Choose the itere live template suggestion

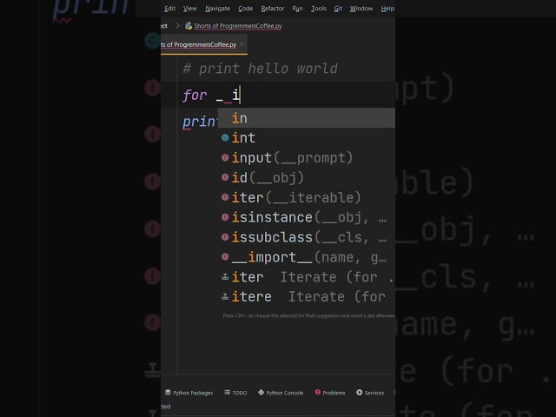coord(307,296)
